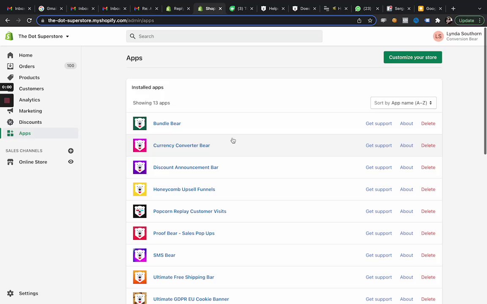Click the Online Store storefront icon
The height and width of the screenshot is (304, 487).
(x=10, y=162)
